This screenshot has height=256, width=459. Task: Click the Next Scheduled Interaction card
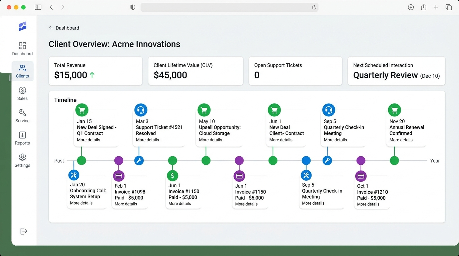(397, 71)
